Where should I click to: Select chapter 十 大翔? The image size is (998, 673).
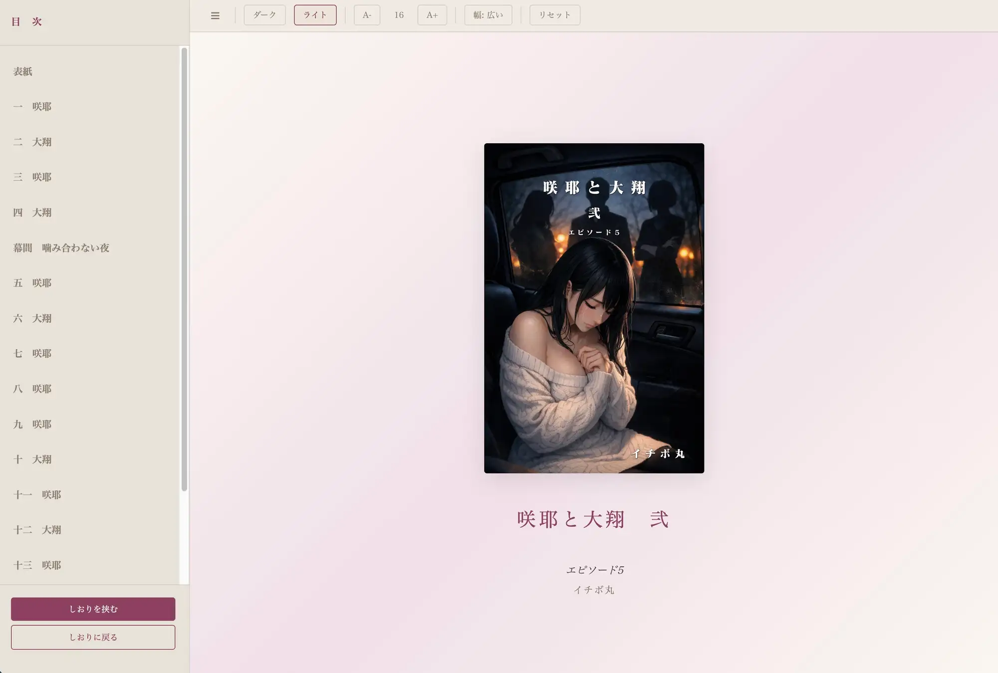tap(32, 459)
